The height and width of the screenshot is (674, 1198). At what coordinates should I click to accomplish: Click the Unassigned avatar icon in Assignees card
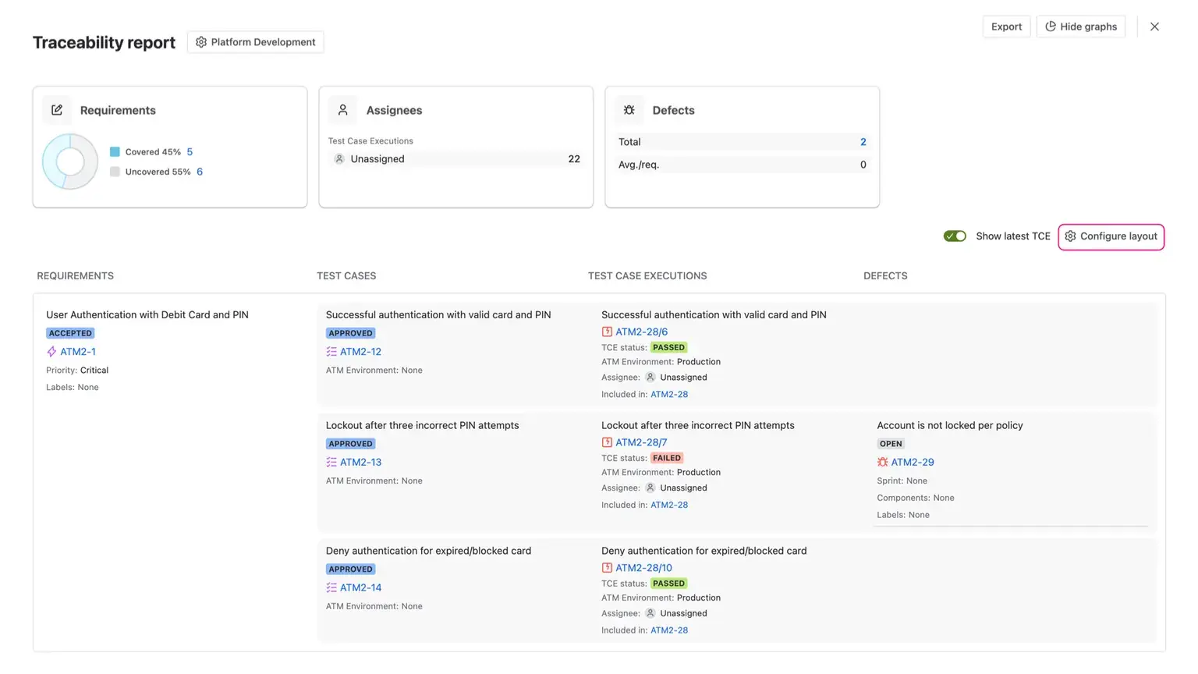click(338, 159)
